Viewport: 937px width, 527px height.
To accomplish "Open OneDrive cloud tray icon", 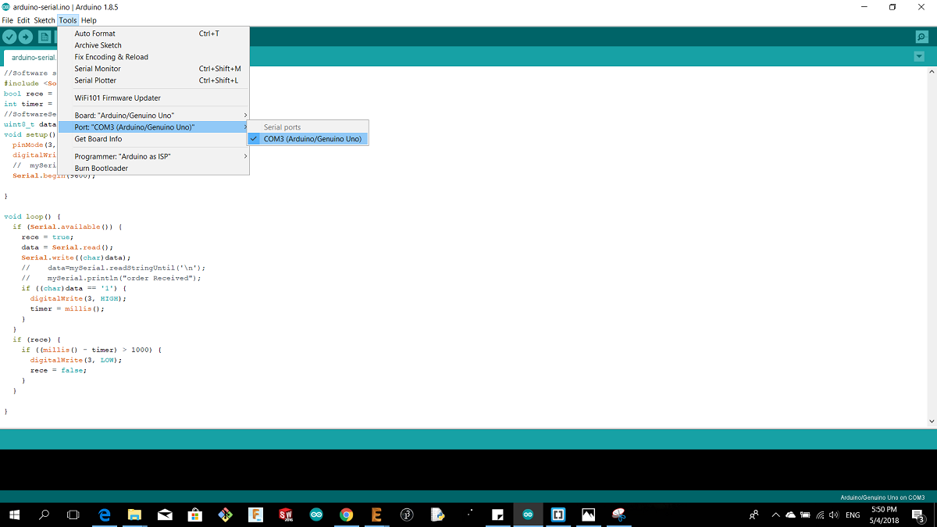I will pyautogui.click(x=790, y=515).
